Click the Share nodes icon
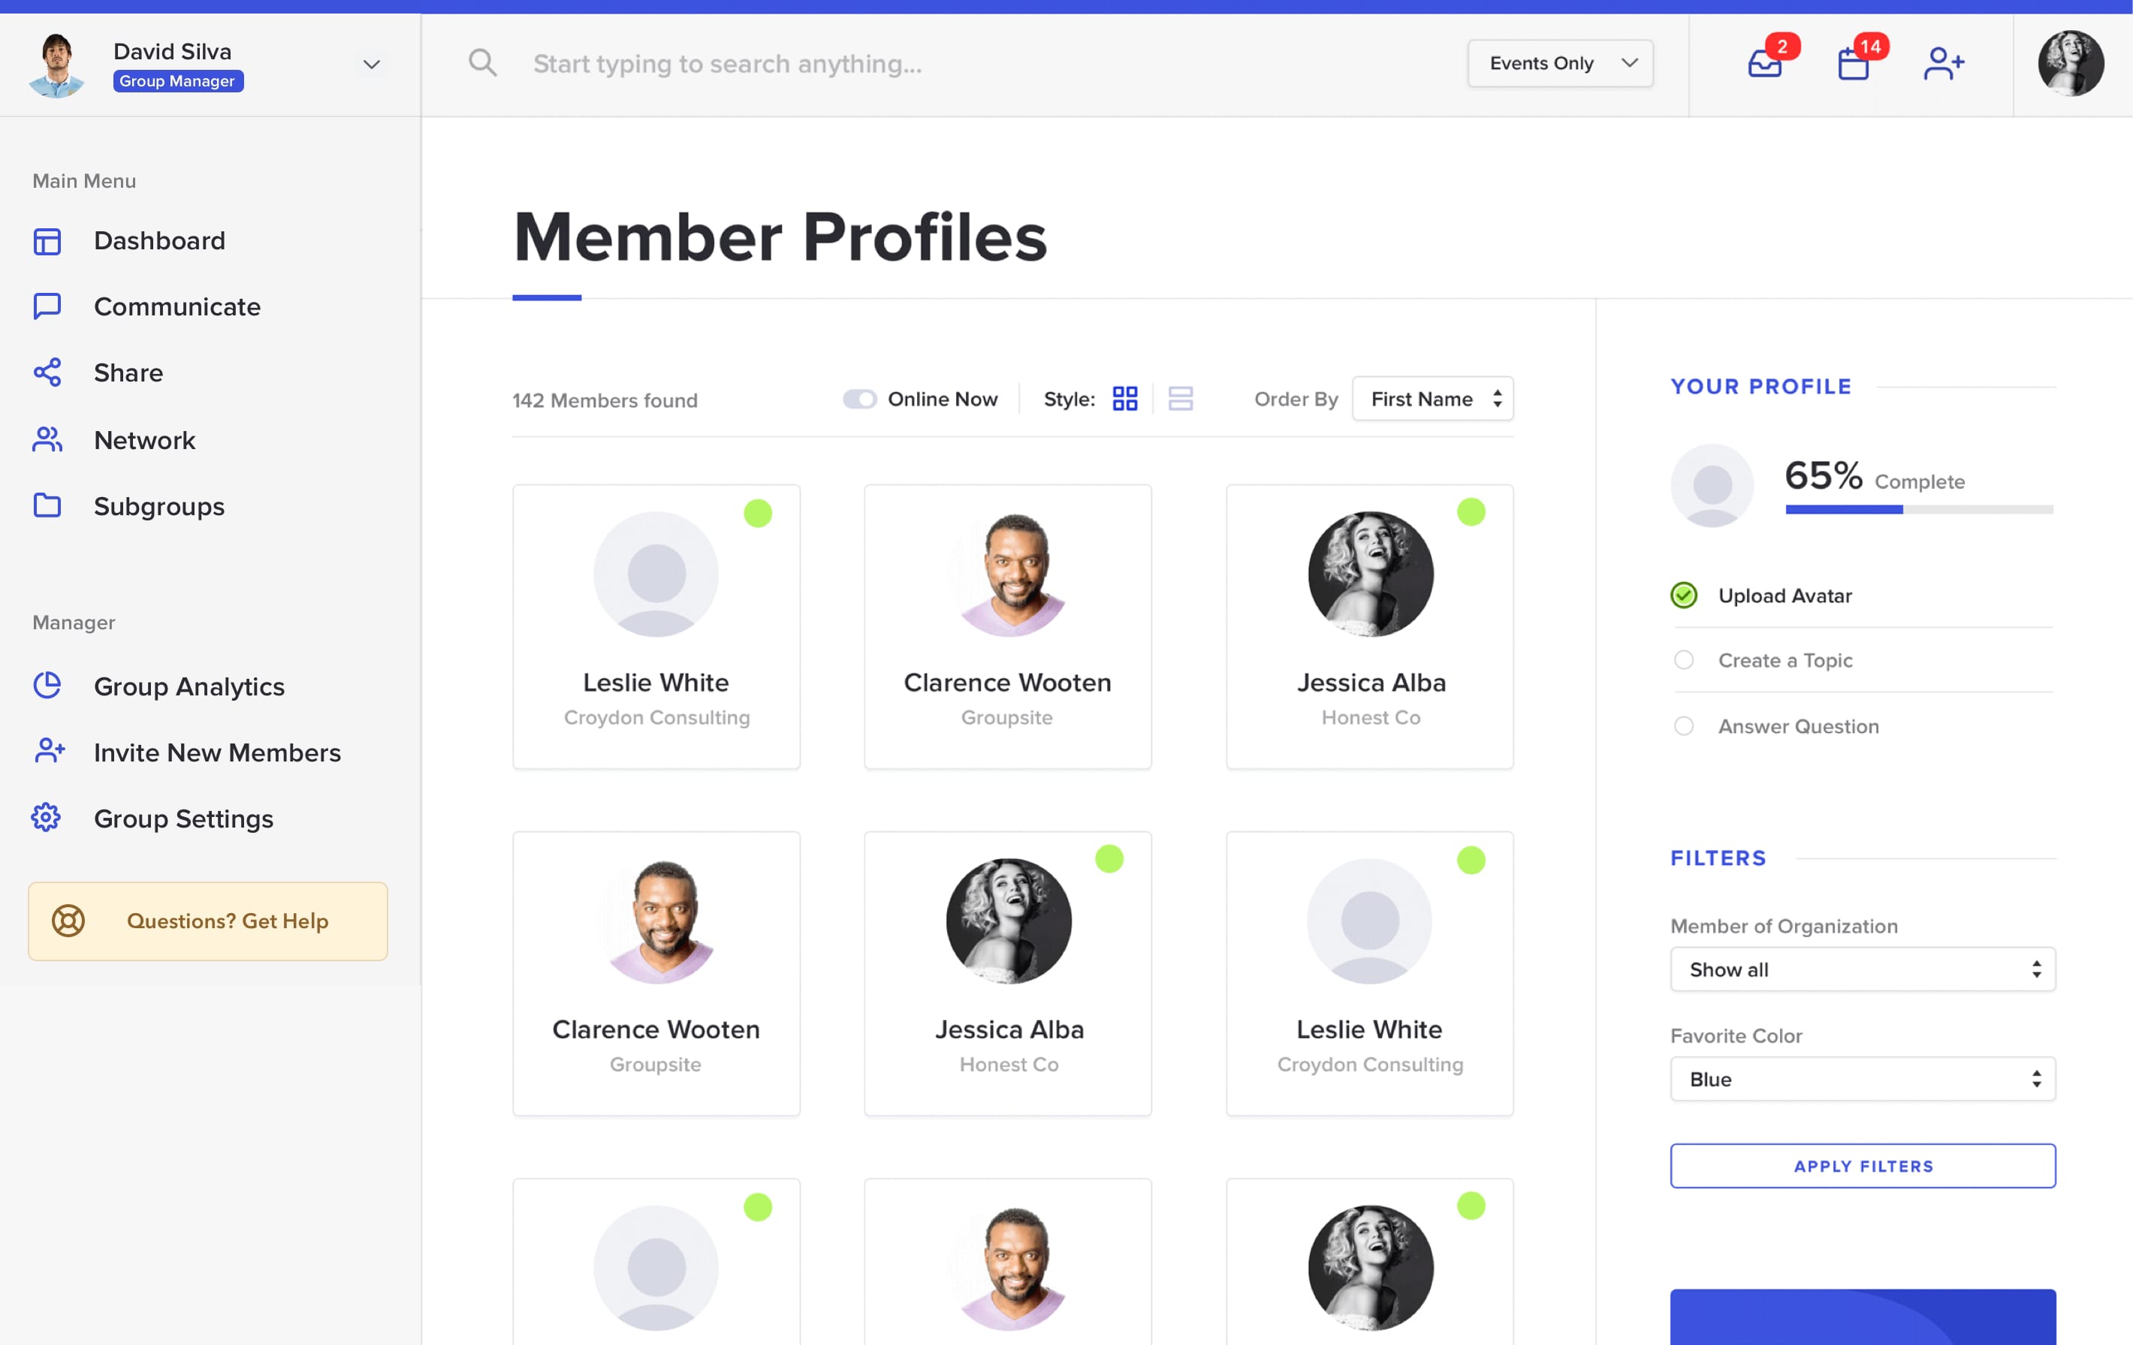This screenshot has width=2133, height=1345. pos(47,372)
